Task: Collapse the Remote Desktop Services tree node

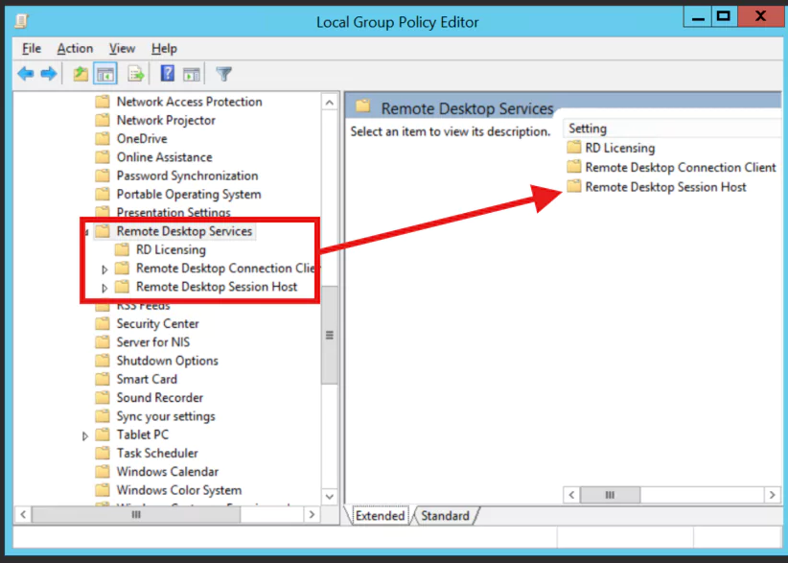Action: pyautogui.click(x=86, y=232)
